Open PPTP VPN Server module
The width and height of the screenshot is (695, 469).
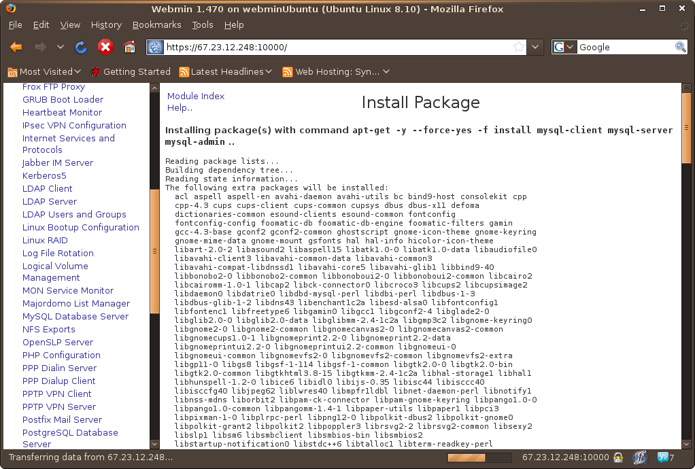click(59, 406)
